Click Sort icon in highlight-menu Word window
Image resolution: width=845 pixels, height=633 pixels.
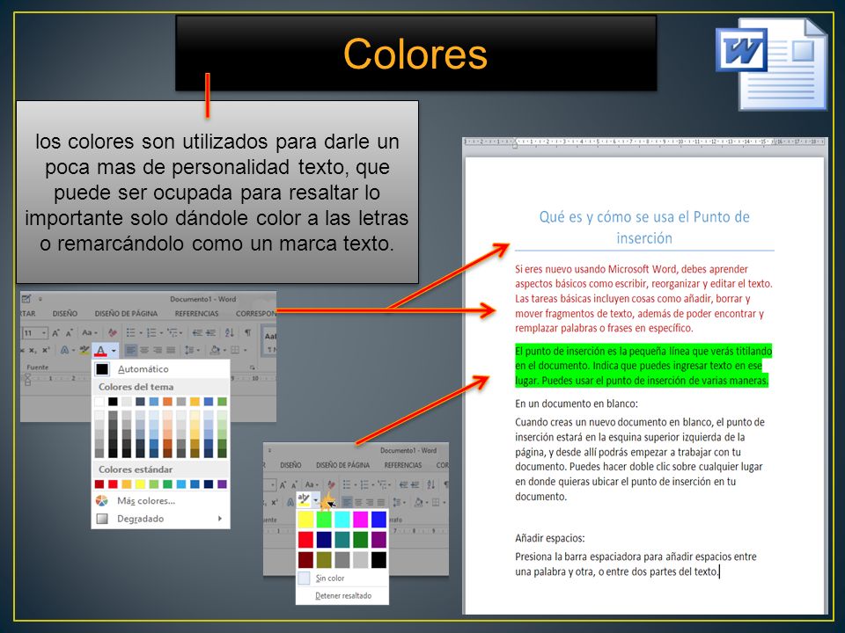click(430, 484)
